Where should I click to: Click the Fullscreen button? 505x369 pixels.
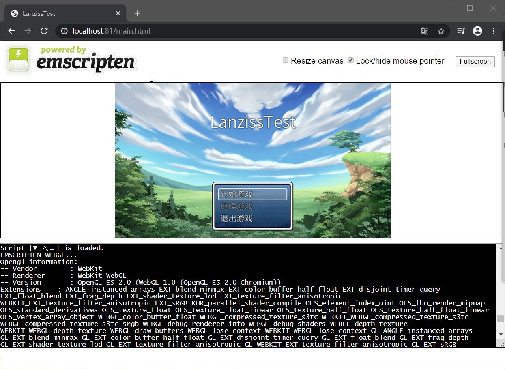coord(475,61)
